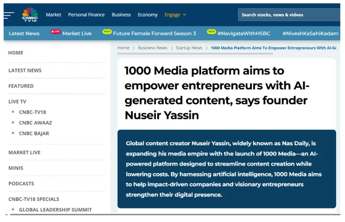Screen dimensions: 345x222
Task: Select LIVE TV in the sidebar
Action: tap(17, 102)
